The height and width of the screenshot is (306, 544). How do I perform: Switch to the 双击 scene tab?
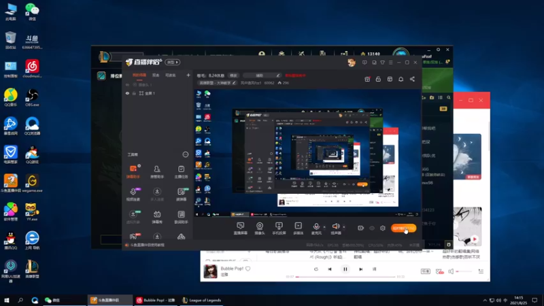[x=156, y=75]
